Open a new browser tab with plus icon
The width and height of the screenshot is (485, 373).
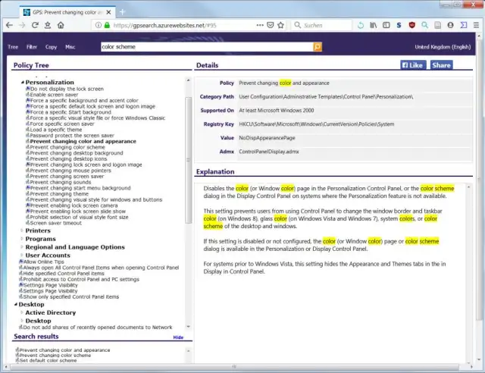(123, 11)
